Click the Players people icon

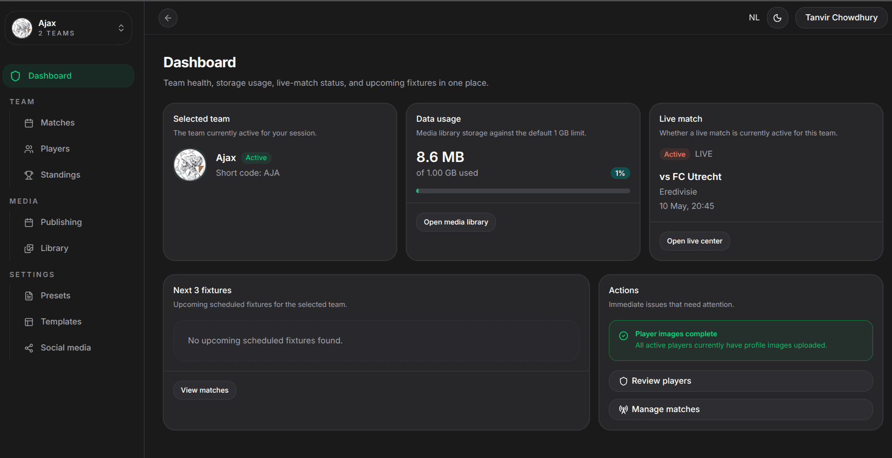29,149
